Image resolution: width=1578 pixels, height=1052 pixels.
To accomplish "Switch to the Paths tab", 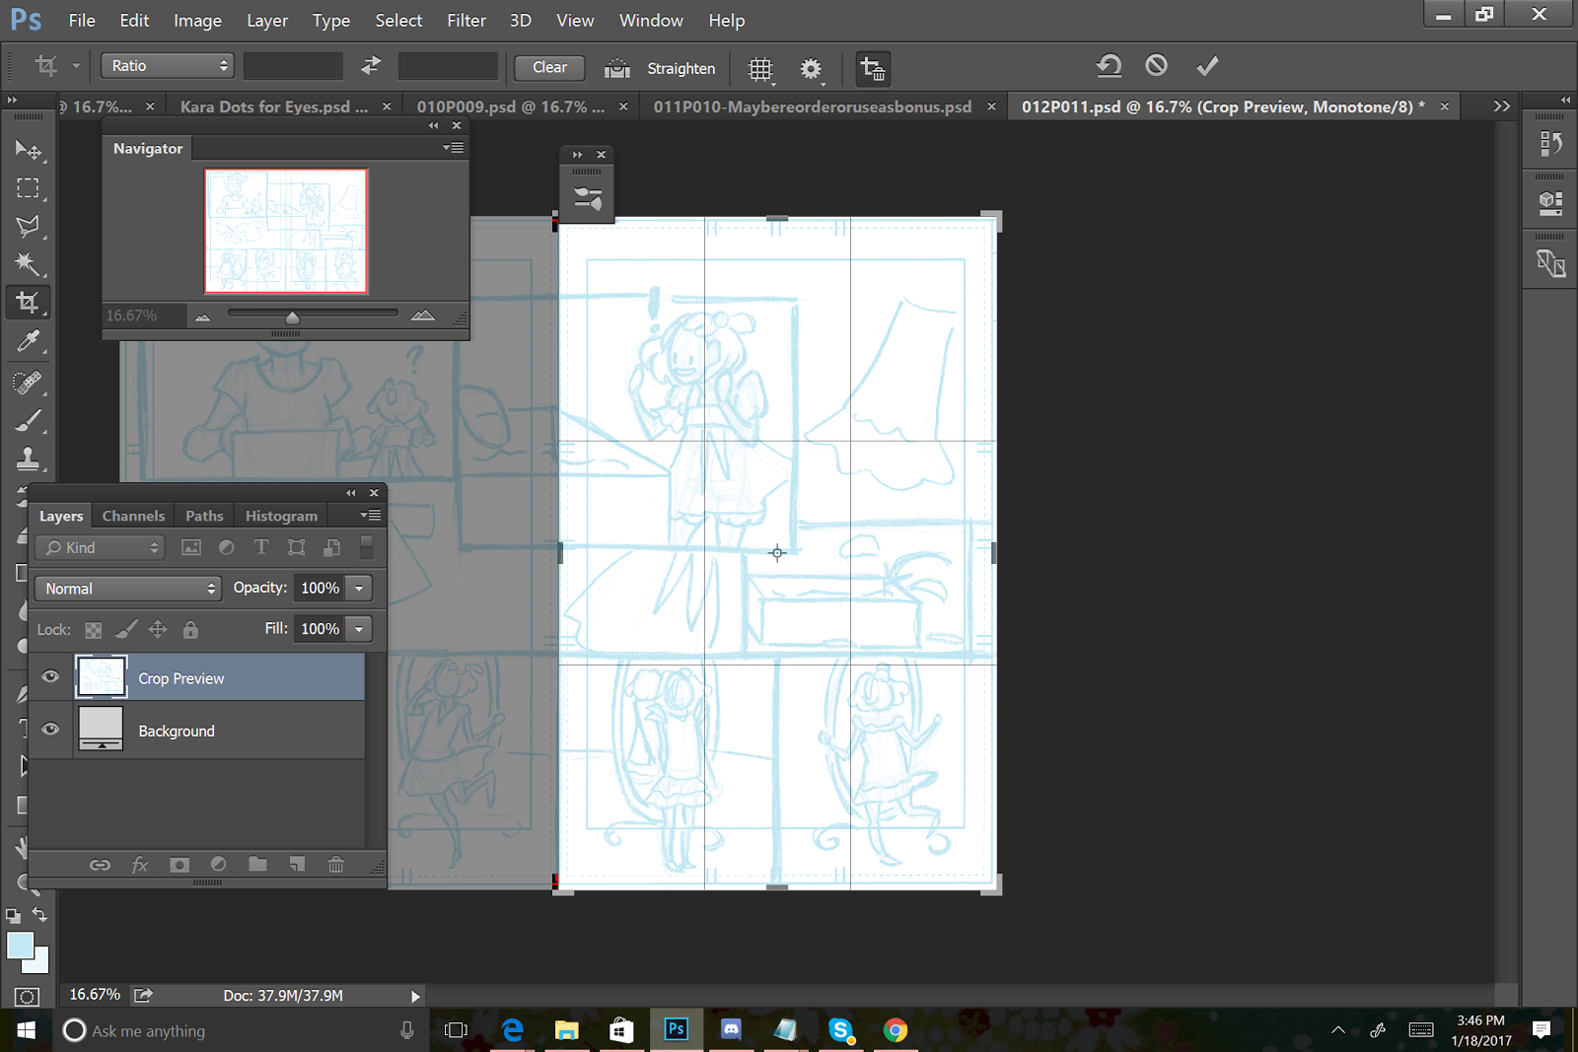I will [x=204, y=516].
